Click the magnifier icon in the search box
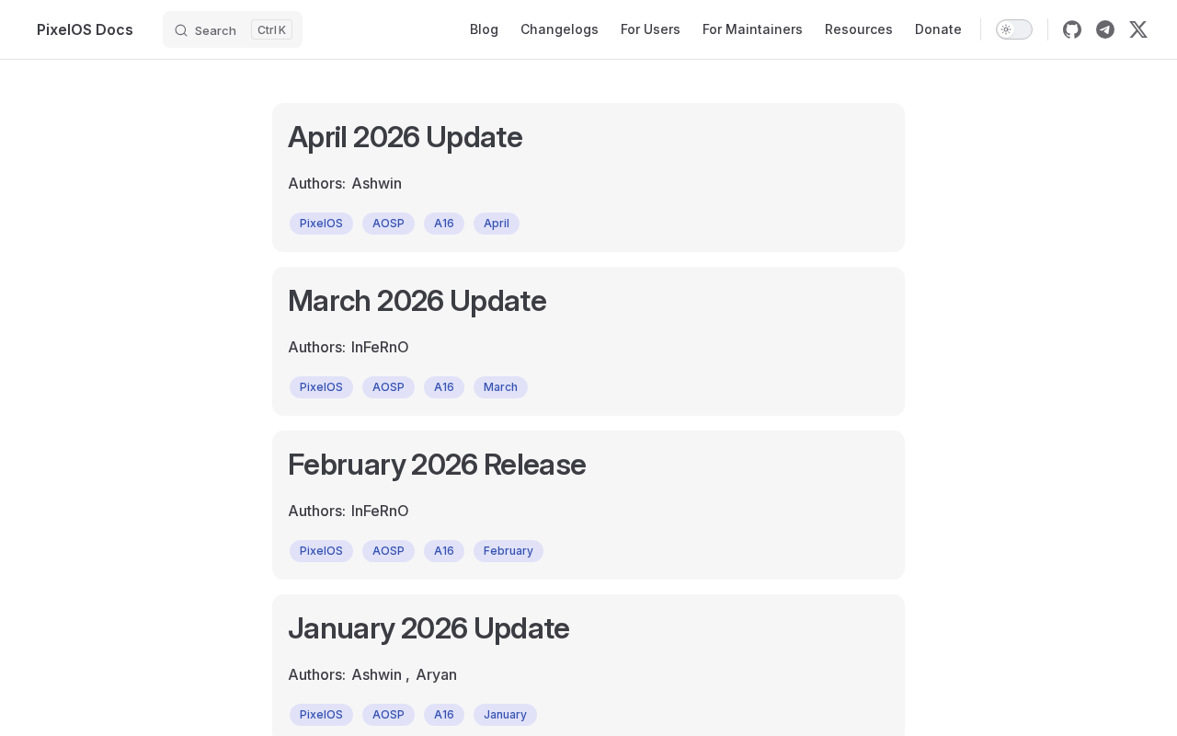 coord(181,30)
